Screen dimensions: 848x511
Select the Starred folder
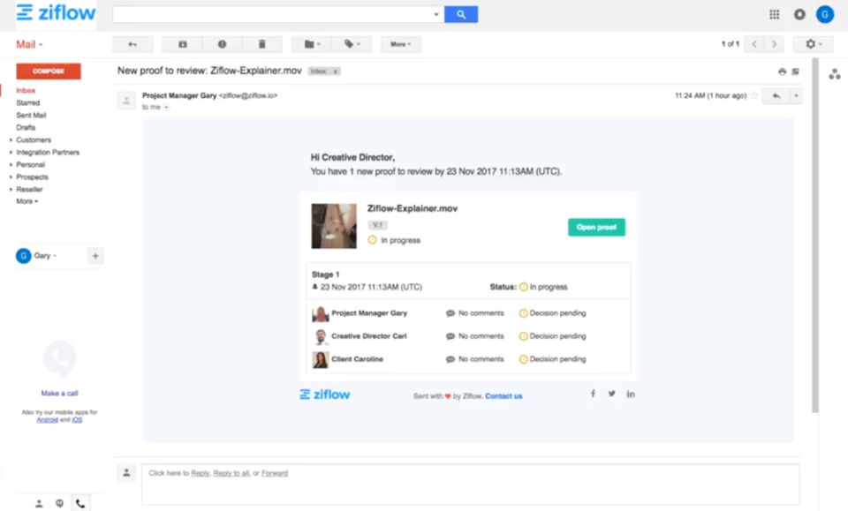(28, 102)
